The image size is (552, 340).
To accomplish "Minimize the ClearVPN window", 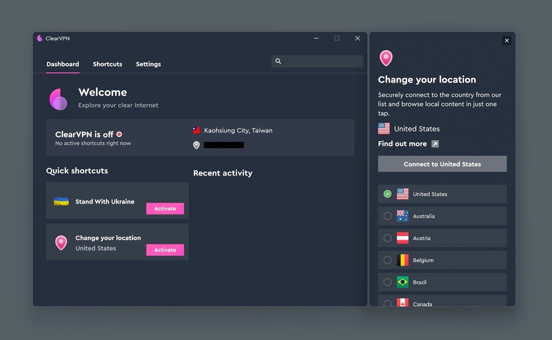I will coord(316,38).
